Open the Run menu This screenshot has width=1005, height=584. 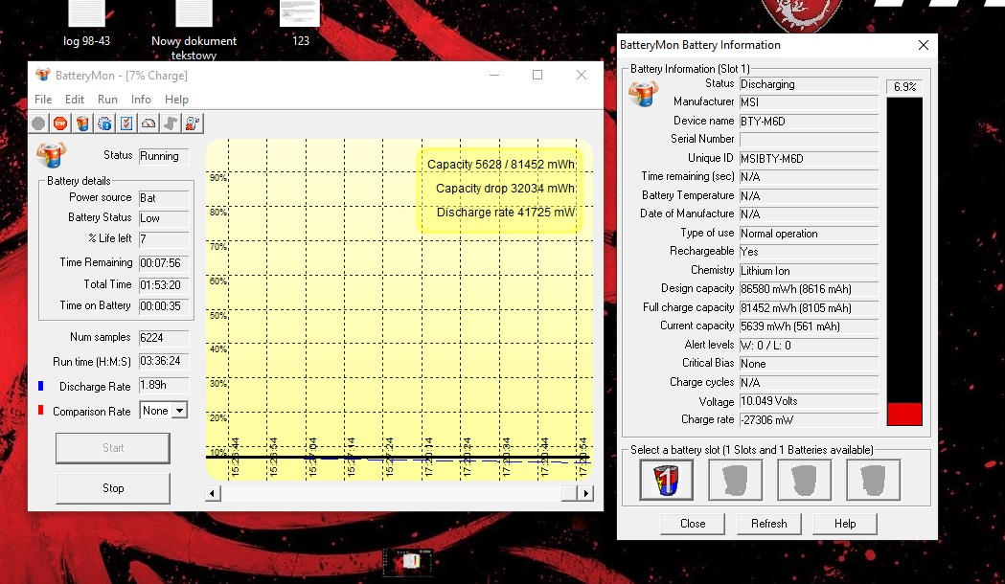107,100
